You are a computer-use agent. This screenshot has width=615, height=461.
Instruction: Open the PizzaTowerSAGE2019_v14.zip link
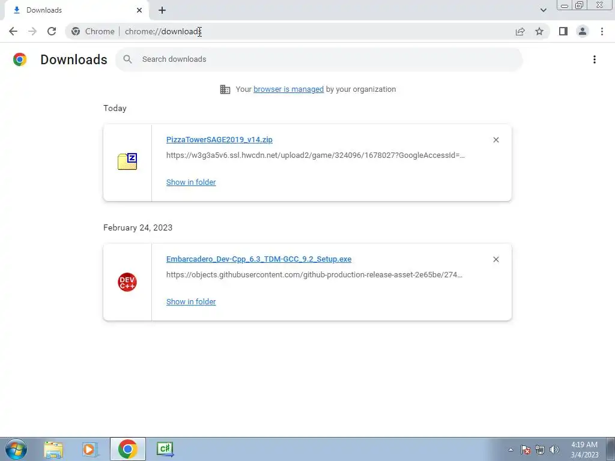pyautogui.click(x=219, y=139)
